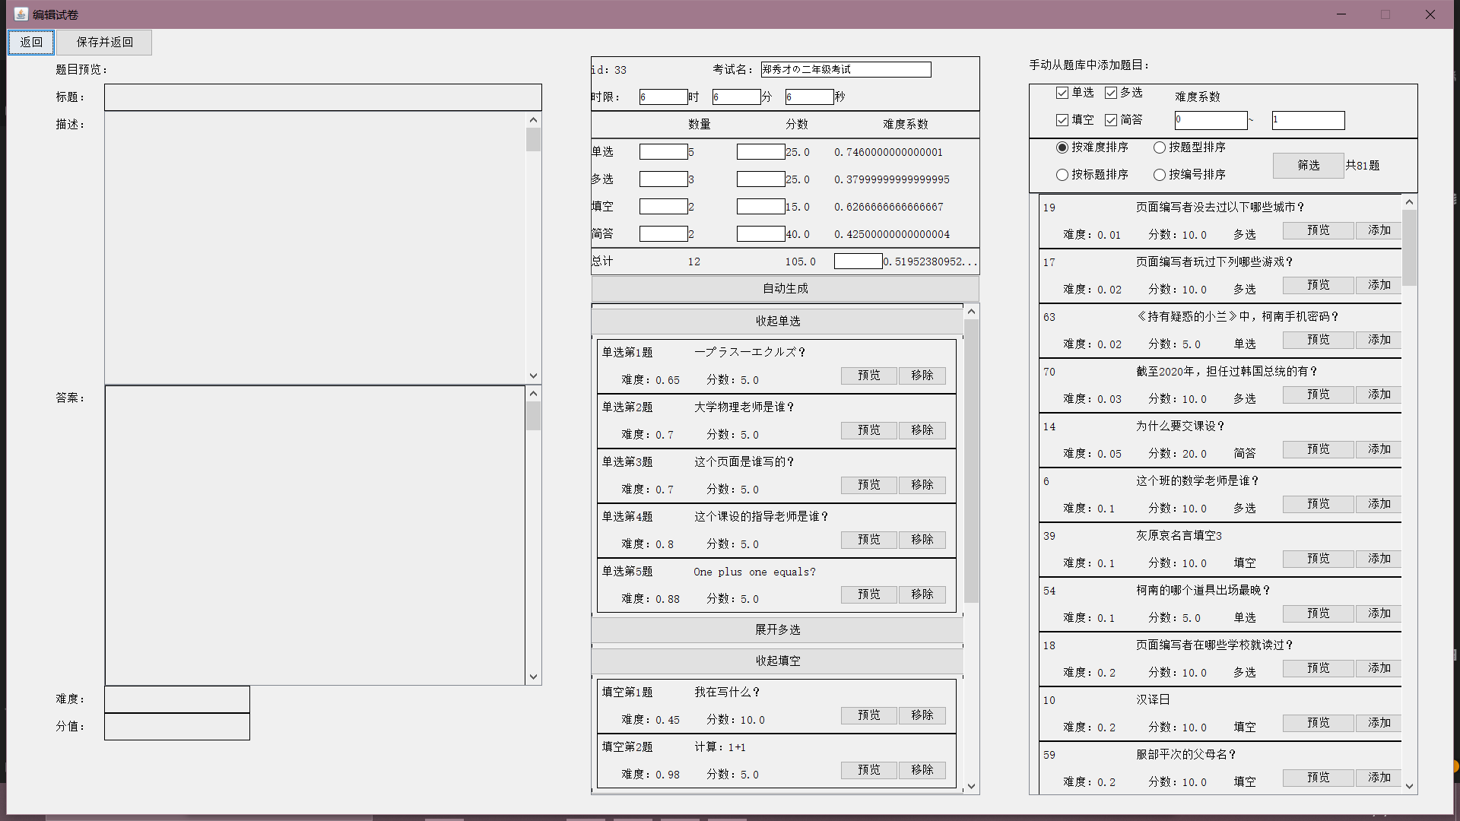Select 按编号排序 radio button
This screenshot has width=1460, height=821.
pos(1160,175)
